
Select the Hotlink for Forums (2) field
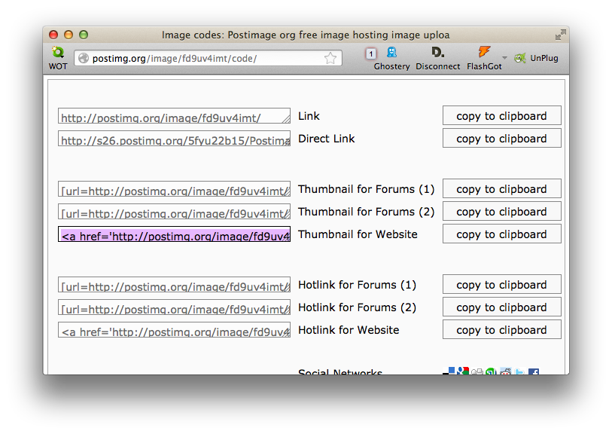[174, 307]
